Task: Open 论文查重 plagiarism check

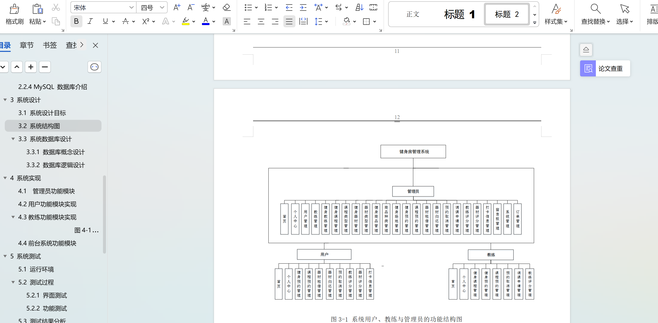Action: 605,68
